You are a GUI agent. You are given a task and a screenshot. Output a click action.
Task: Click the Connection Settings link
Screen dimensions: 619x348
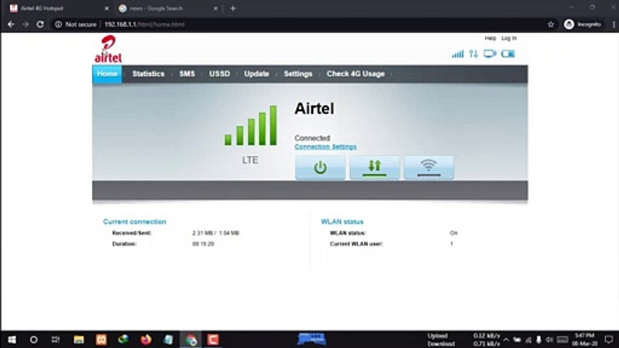coord(325,146)
